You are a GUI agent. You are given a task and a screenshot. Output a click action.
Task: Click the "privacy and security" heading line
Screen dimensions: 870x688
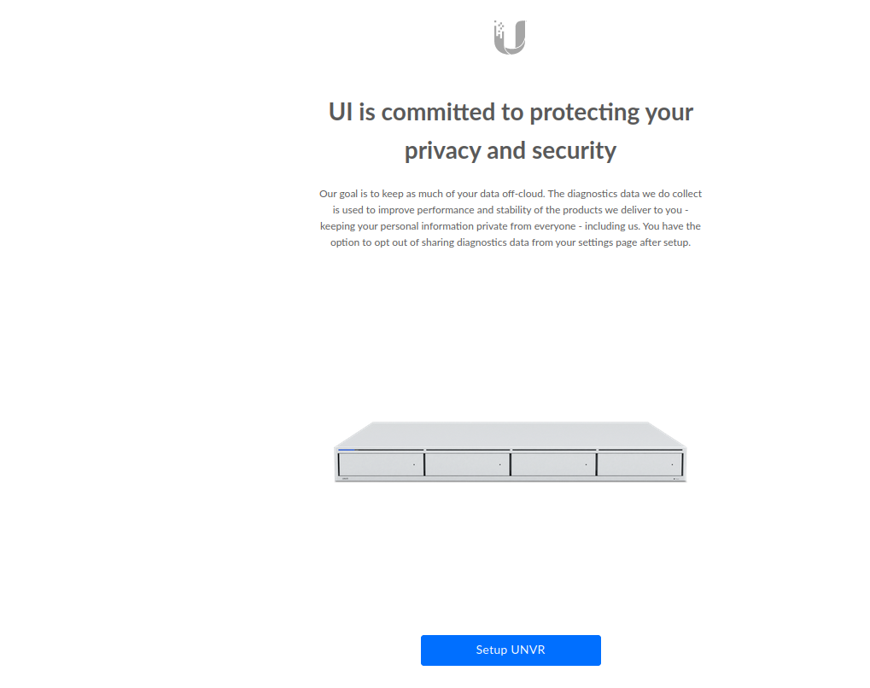coord(511,151)
